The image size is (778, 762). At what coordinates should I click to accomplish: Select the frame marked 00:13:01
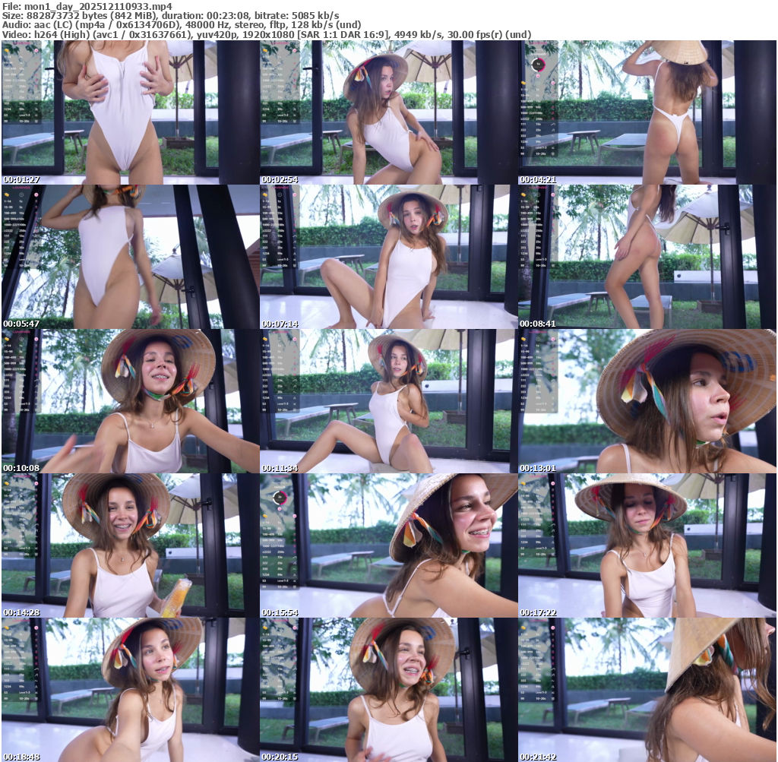[647, 401]
